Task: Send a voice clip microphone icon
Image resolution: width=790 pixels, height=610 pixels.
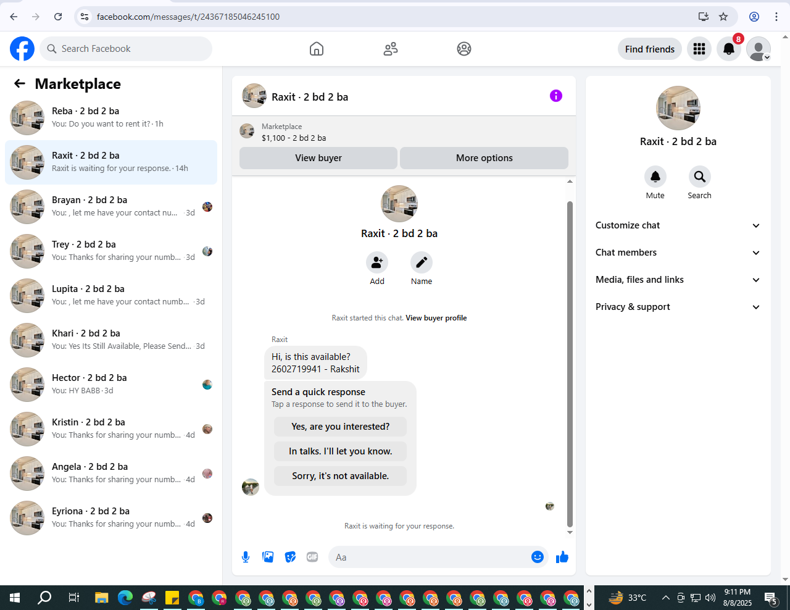Action: point(246,557)
